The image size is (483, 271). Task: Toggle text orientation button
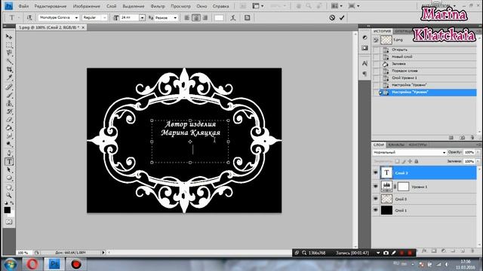tap(29, 18)
